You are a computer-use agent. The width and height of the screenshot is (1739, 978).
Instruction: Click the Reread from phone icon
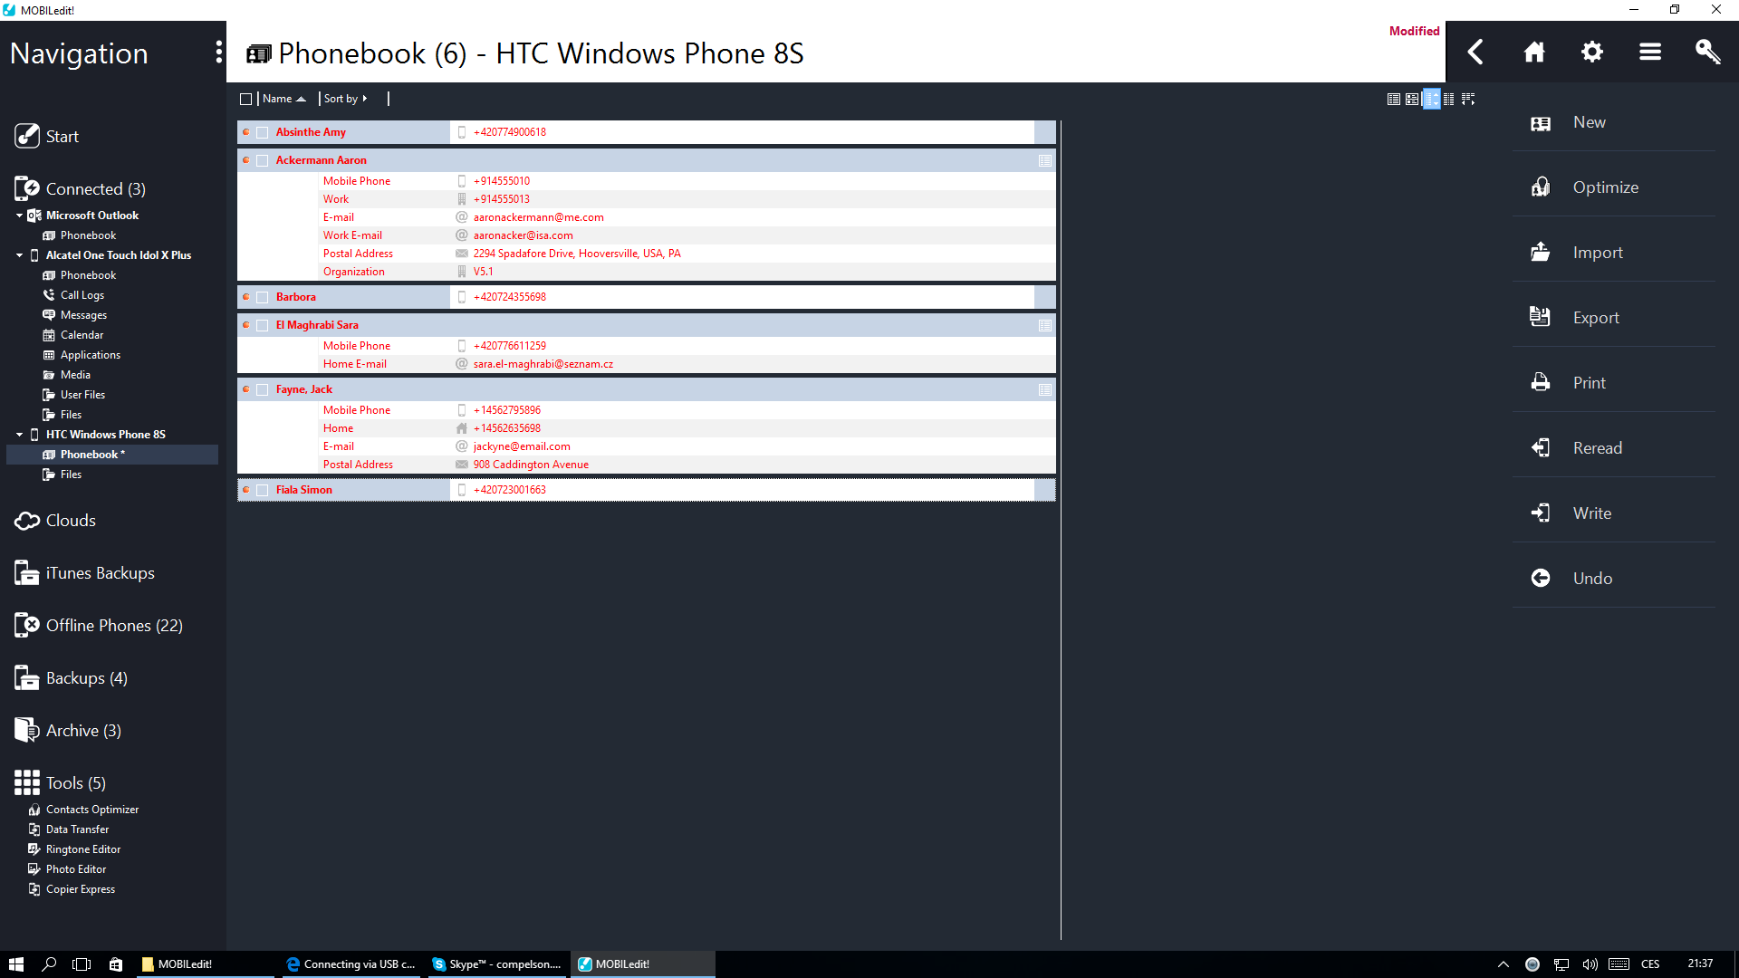(x=1541, y=448)
